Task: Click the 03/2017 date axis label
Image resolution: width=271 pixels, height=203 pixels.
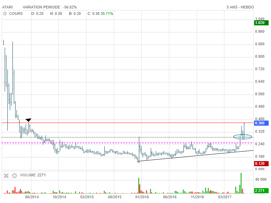Action: tap(225, 197)
